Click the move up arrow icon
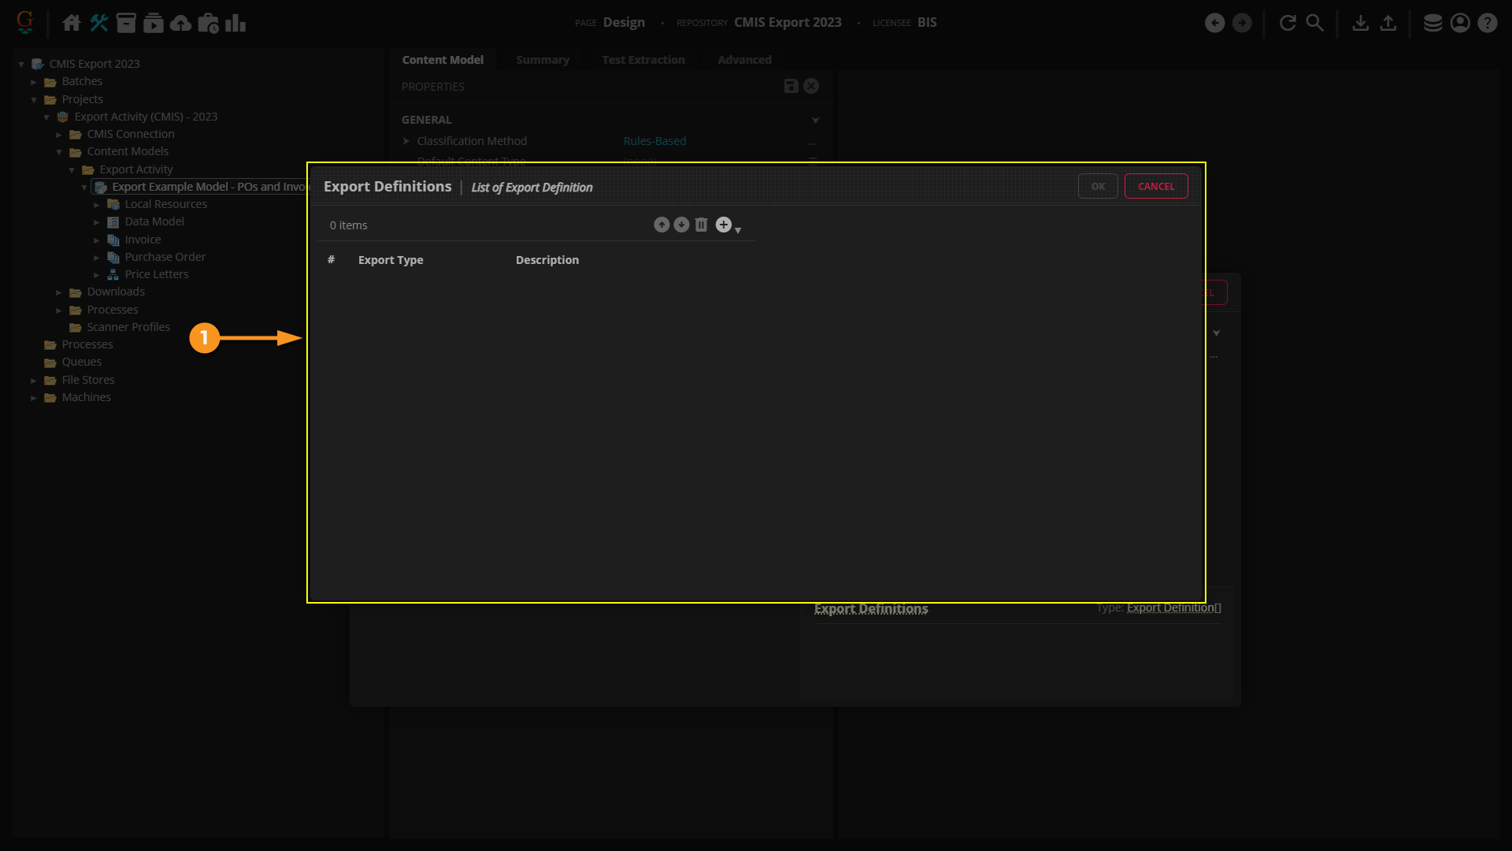 [661, 225]
